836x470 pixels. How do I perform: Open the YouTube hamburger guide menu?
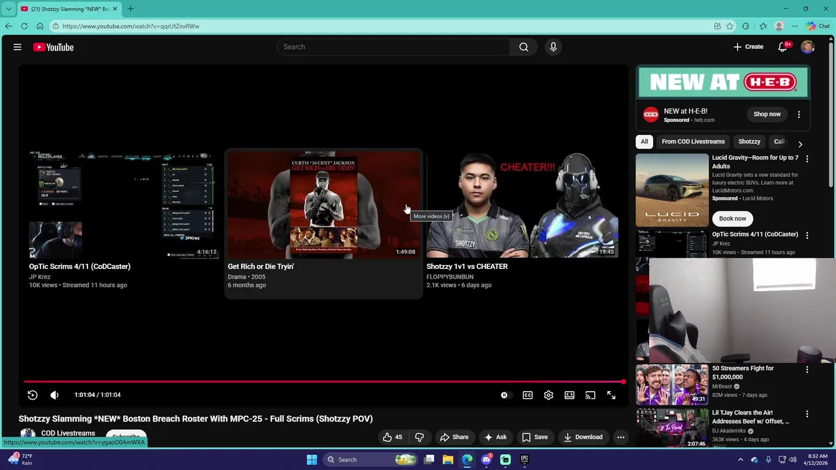18,47
